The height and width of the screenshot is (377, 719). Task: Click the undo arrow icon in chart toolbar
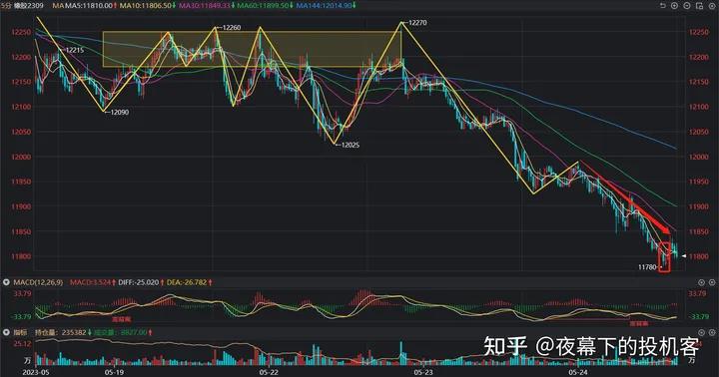tap(663, 6)
